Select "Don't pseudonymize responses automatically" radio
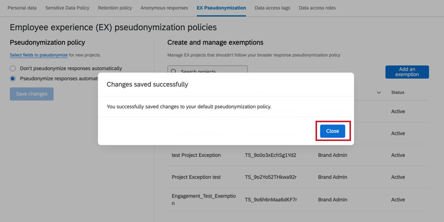 13,68
